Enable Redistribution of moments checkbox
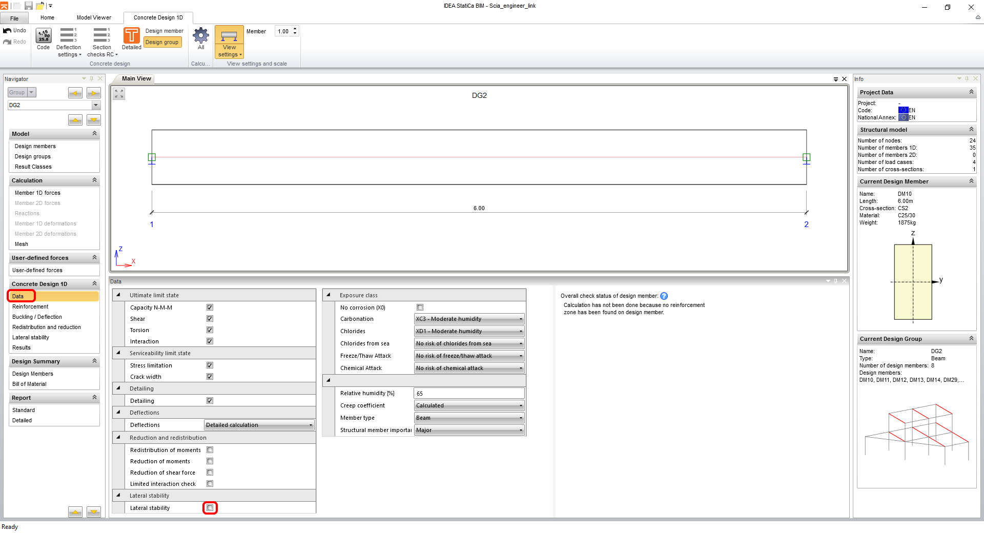 pyautogui.click(x=210, y=449)
